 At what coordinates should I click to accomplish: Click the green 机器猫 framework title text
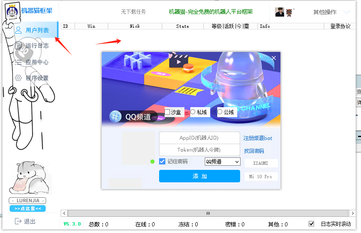211,12
